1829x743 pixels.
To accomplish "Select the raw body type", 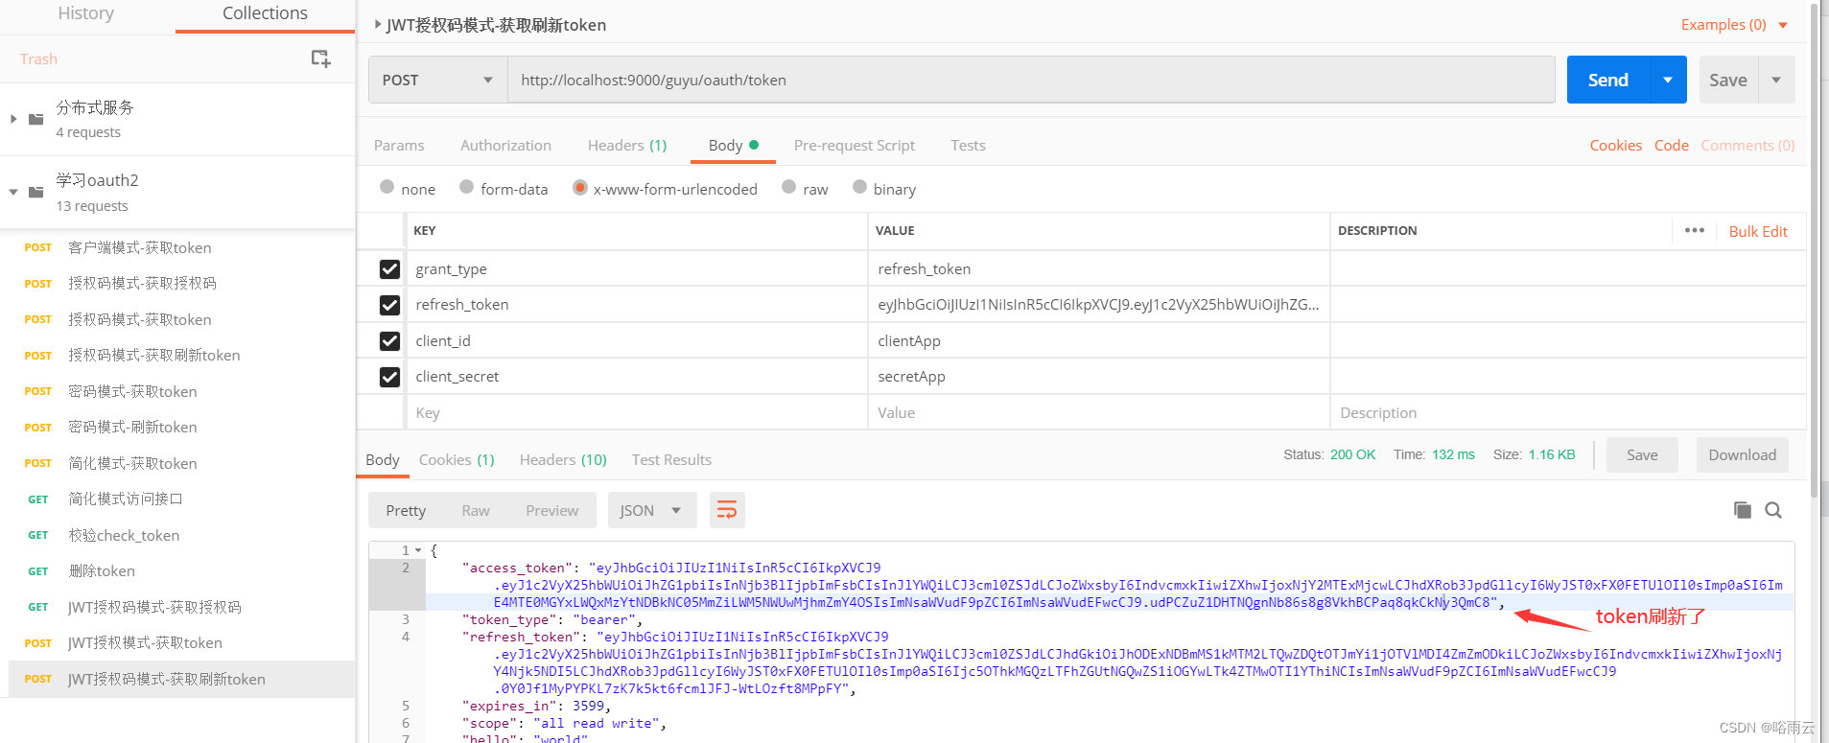I will pos(788,187).
